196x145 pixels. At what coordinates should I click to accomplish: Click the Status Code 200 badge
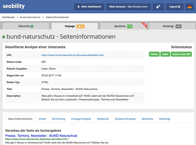(x=181, y=54)
